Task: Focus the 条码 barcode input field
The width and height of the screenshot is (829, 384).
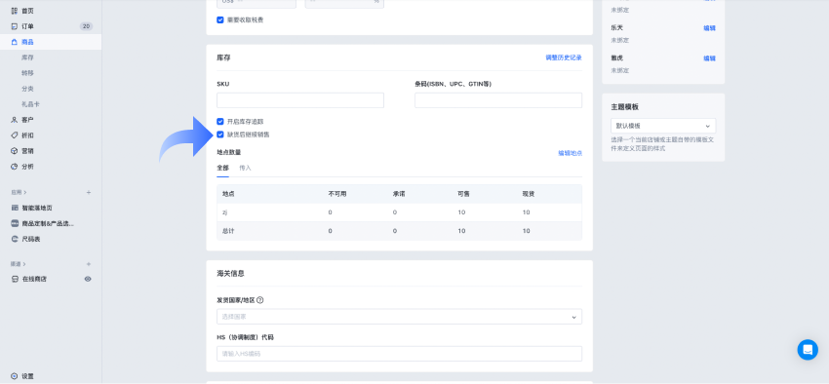Action: click(498, 100)
